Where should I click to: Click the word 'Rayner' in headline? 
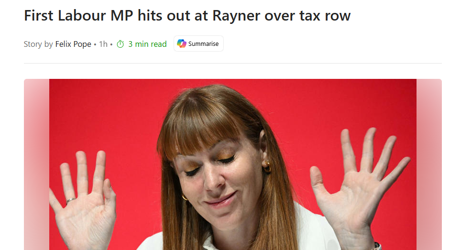point(236,16)
